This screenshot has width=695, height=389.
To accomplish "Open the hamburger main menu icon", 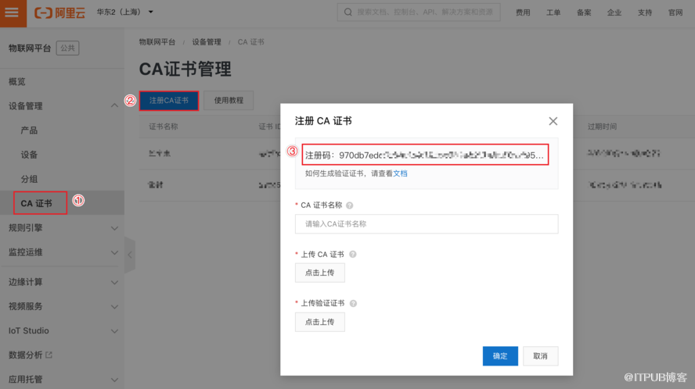I will pyautogui.click(x=12, y=12).
